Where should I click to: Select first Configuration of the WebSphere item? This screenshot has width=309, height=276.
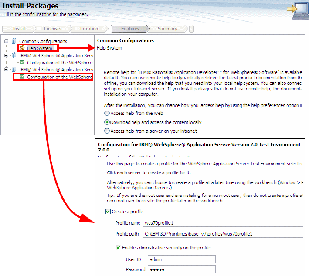point(60,63)
